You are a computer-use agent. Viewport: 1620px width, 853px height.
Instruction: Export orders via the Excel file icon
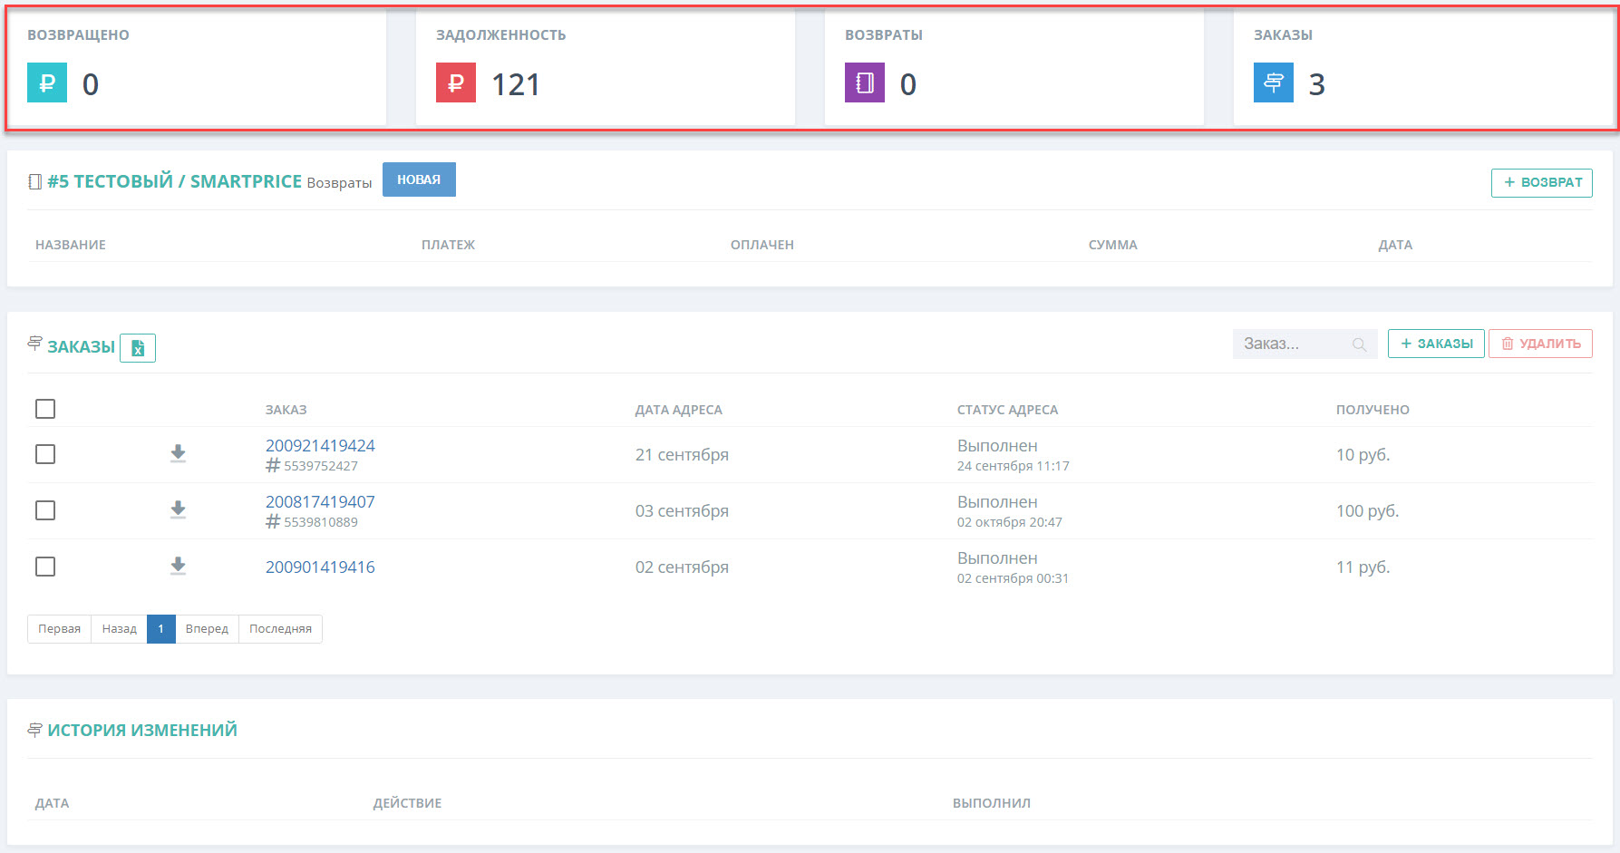(x=138, y=348)
